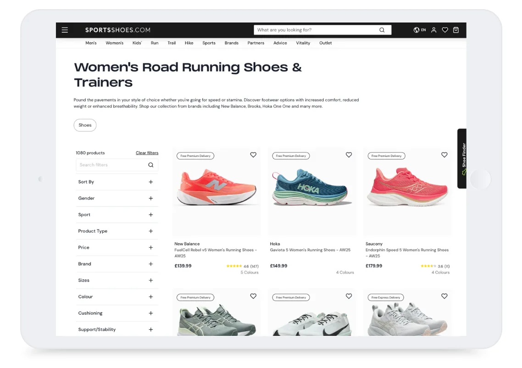Favourite the New Balance FuelCell Rebel shoe

253,155
